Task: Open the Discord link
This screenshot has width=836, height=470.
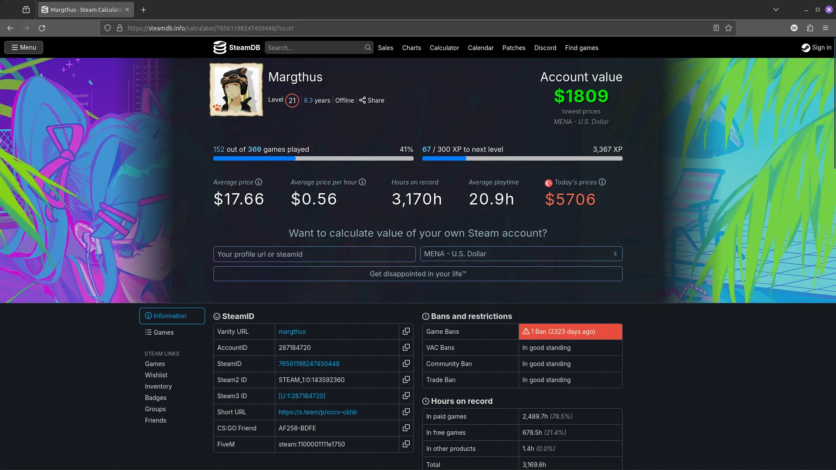Action: [x=545, y=47]
